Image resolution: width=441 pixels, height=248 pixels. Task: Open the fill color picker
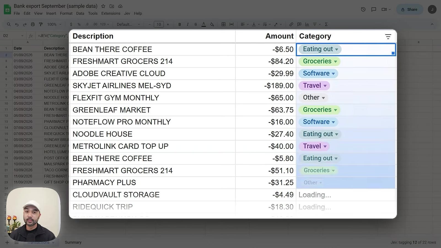pos(212,24)
